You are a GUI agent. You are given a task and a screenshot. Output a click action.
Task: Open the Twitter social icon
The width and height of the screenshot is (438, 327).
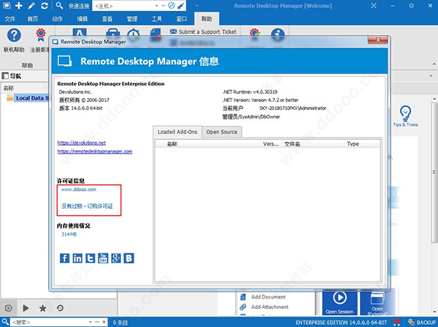[91, 258]
